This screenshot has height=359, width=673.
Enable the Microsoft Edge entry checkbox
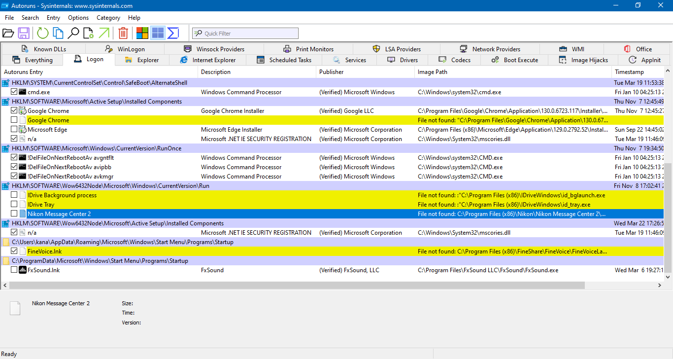[14, 129]
